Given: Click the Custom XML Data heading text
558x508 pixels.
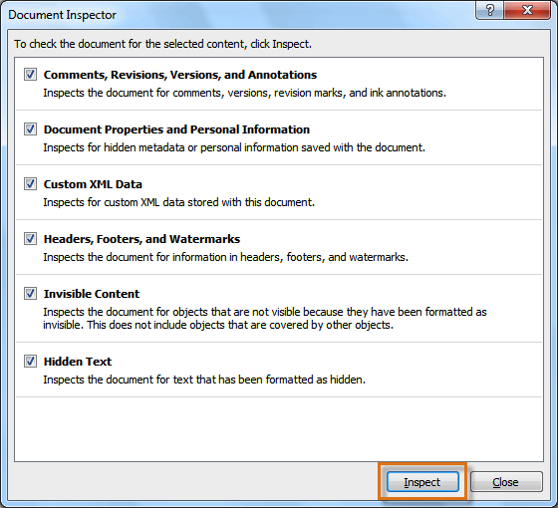Looking at the screenshot, I should 93,184.
